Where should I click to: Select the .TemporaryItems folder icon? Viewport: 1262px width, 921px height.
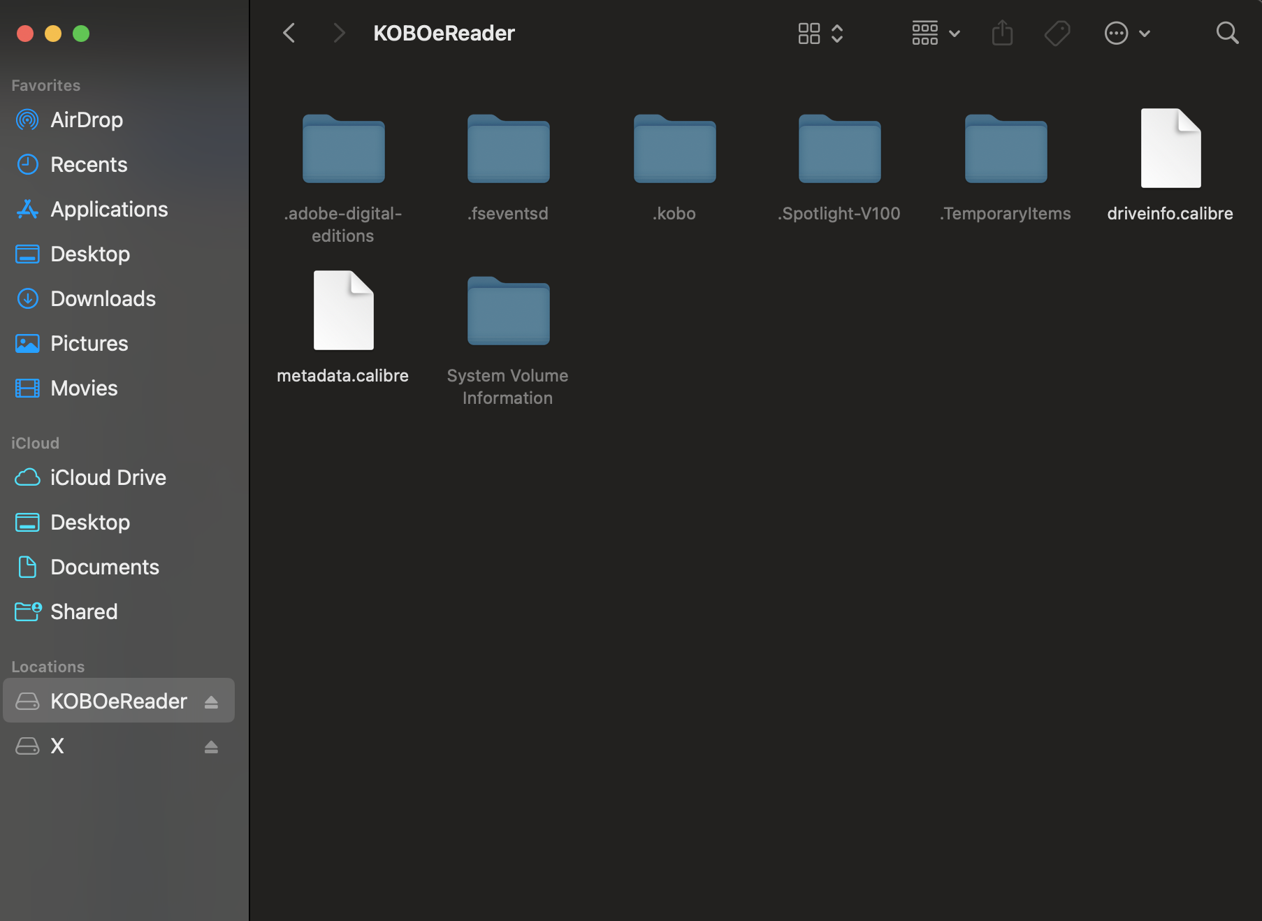(x=1006, y=148)
